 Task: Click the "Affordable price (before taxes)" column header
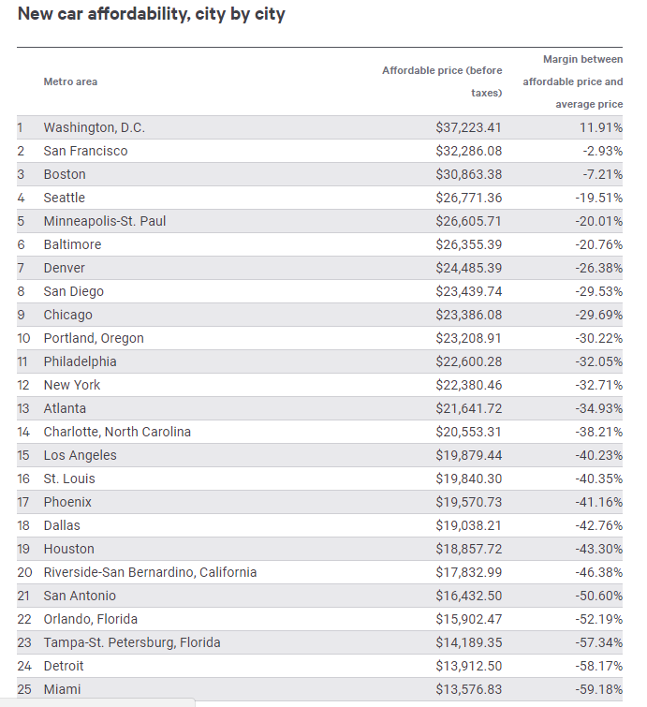pyautogui.click(x=442, y=81)
